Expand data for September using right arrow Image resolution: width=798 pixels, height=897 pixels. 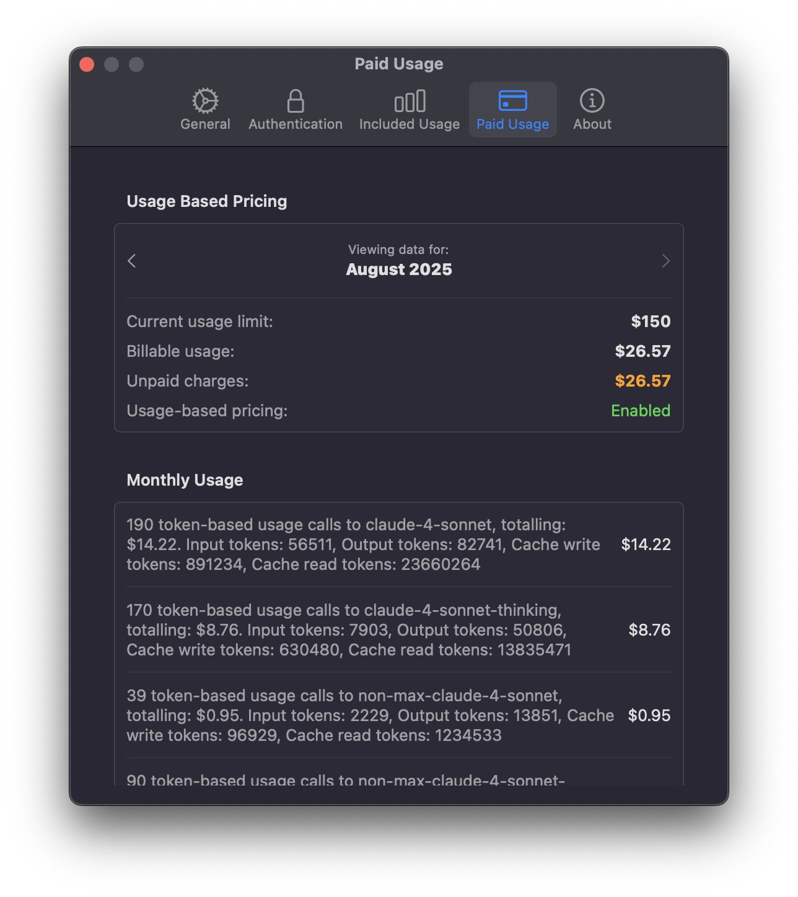coord(666,261)
